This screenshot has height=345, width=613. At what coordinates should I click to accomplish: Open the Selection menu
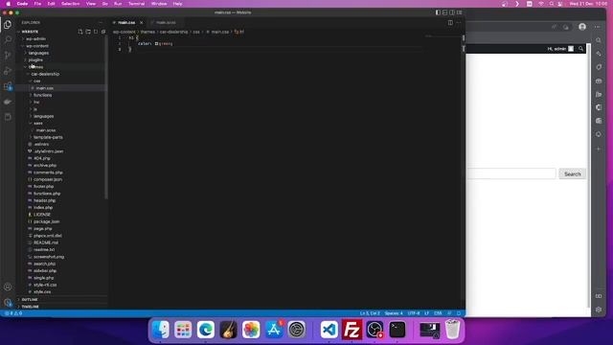[70, 4]
